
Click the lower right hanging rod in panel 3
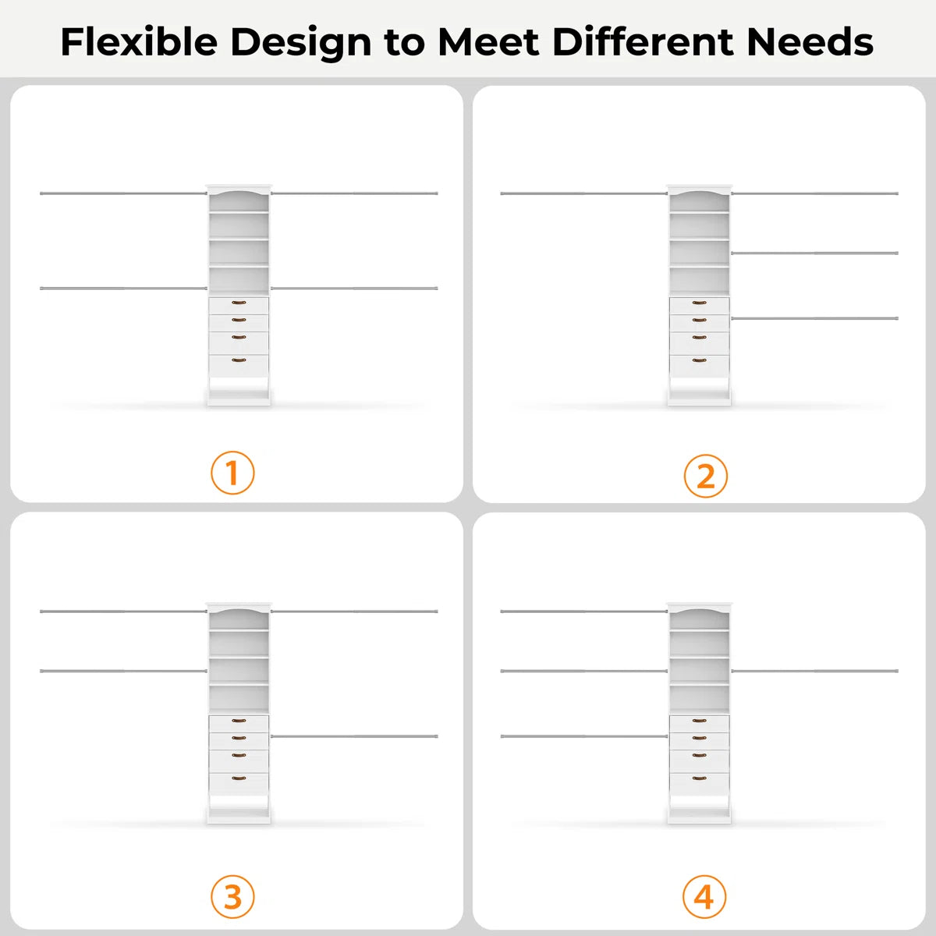pyautogui.click(x=354, y=736)
